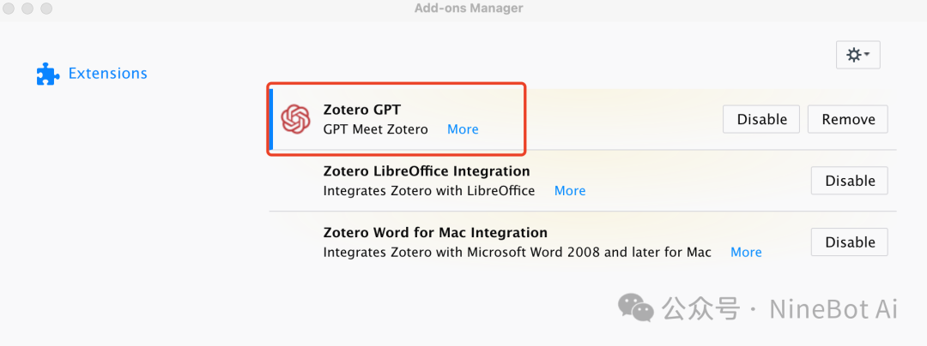This screenshot has width=927, height=346.
Task: Click the 'Integrates Zotero with Microsoft Word 2008' description
Action: [518, 253]
